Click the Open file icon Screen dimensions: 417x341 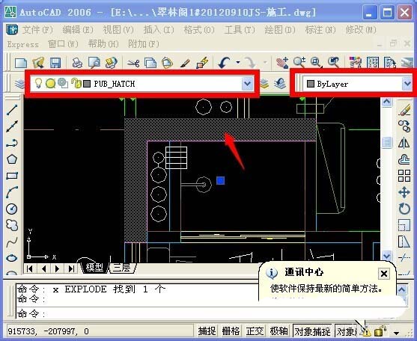pyautogui.click(x=38, y=63)
